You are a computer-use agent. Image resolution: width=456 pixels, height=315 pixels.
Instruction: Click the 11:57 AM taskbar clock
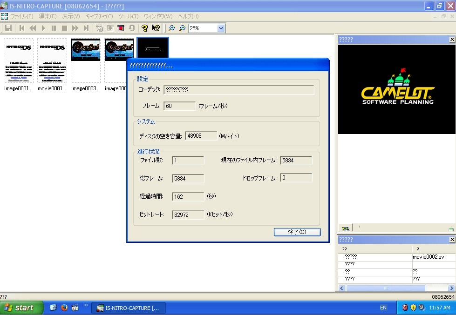pos(440,308)
